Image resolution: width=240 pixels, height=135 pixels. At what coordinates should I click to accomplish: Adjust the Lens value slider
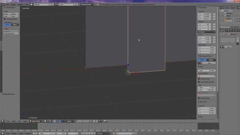(207, 70)
